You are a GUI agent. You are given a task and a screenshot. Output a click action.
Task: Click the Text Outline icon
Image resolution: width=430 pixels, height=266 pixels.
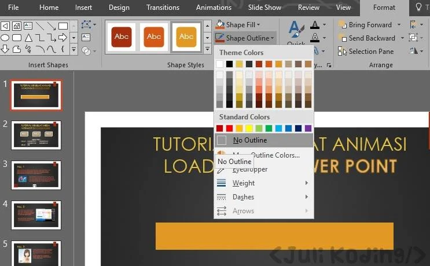315,38
